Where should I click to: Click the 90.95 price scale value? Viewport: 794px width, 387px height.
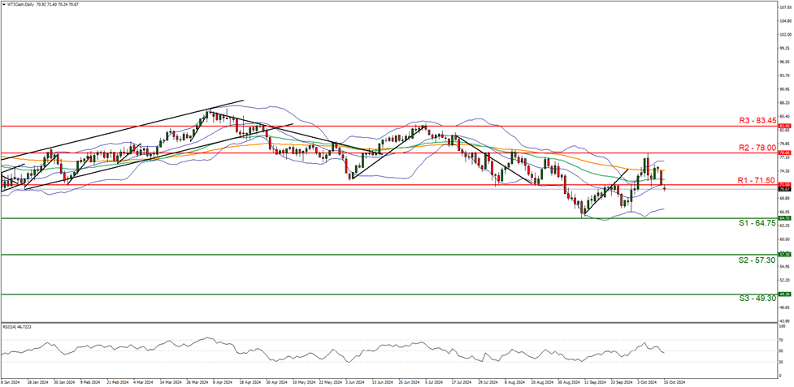click(783, 89)
